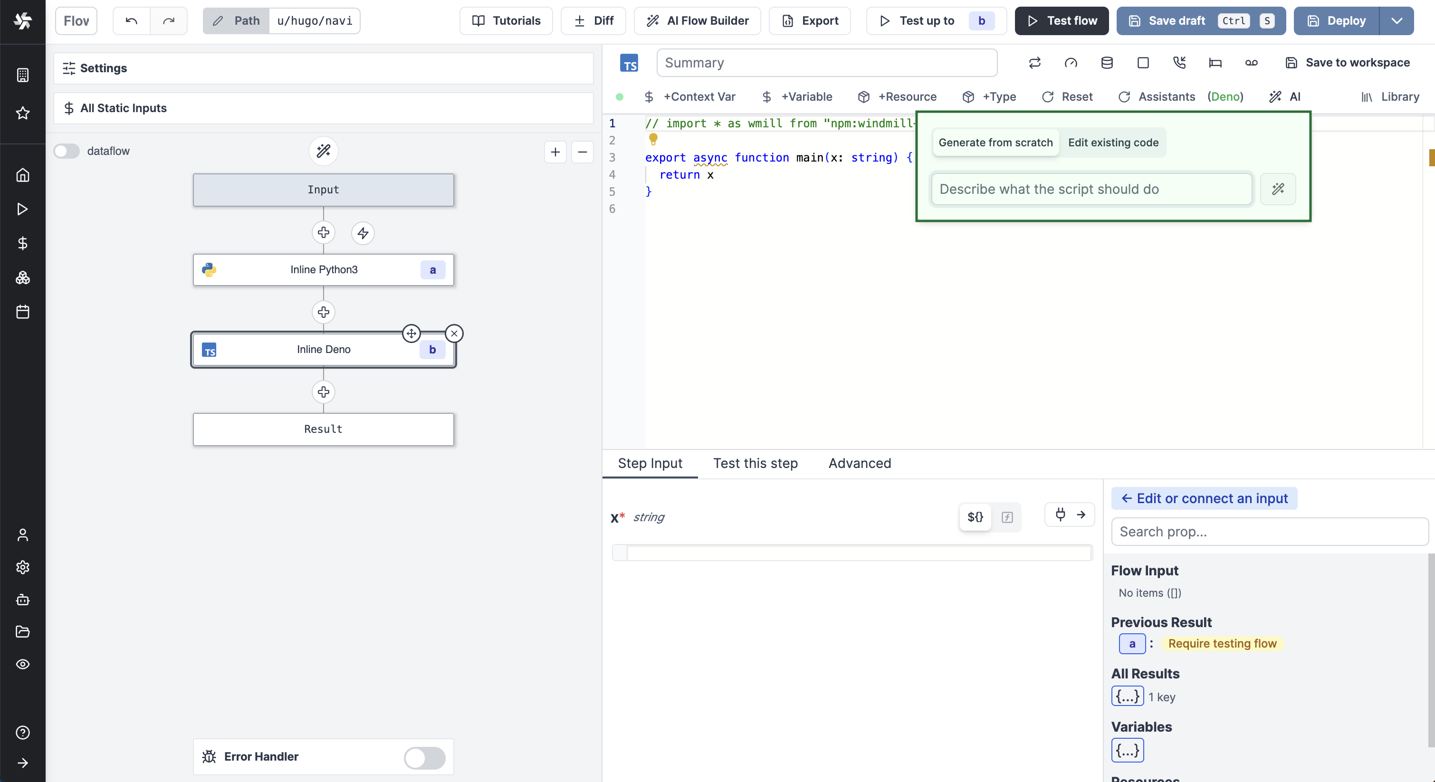
Task: Expand the All Results object
Action: (1127, 697)
